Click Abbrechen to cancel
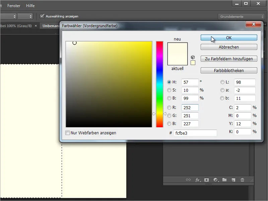 (229, 47)
